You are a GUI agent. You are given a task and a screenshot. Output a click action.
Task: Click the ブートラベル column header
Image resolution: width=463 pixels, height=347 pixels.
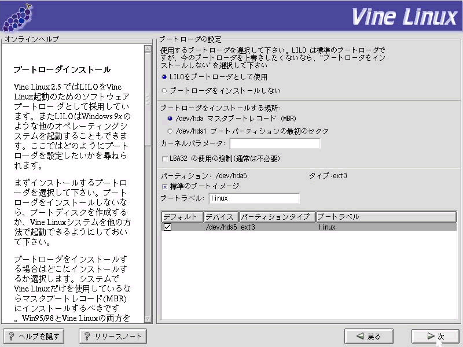coord(386,217)
